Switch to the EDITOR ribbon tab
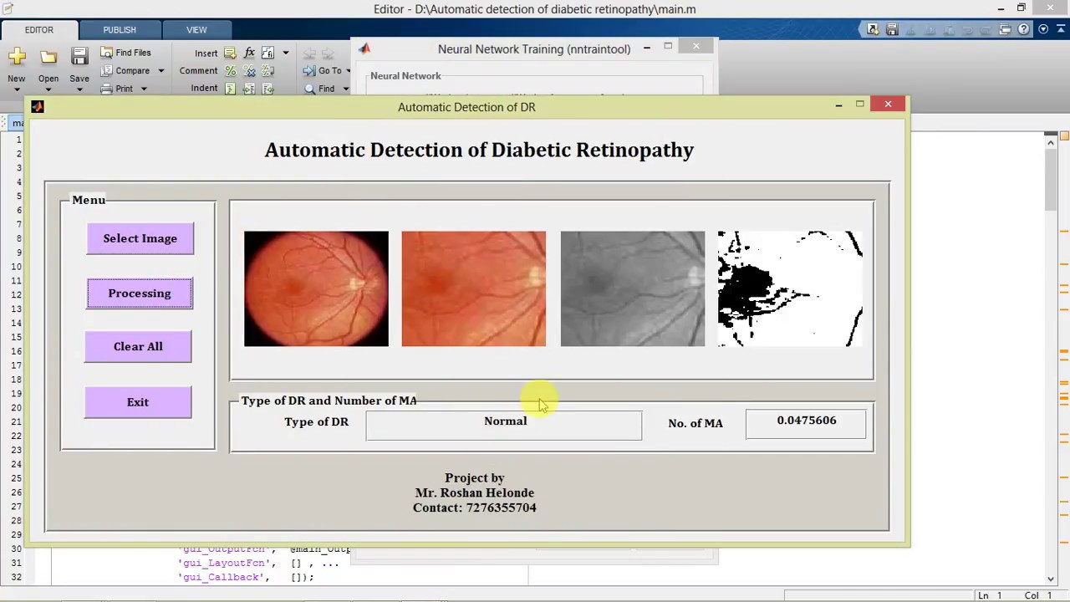 point(39,30)
